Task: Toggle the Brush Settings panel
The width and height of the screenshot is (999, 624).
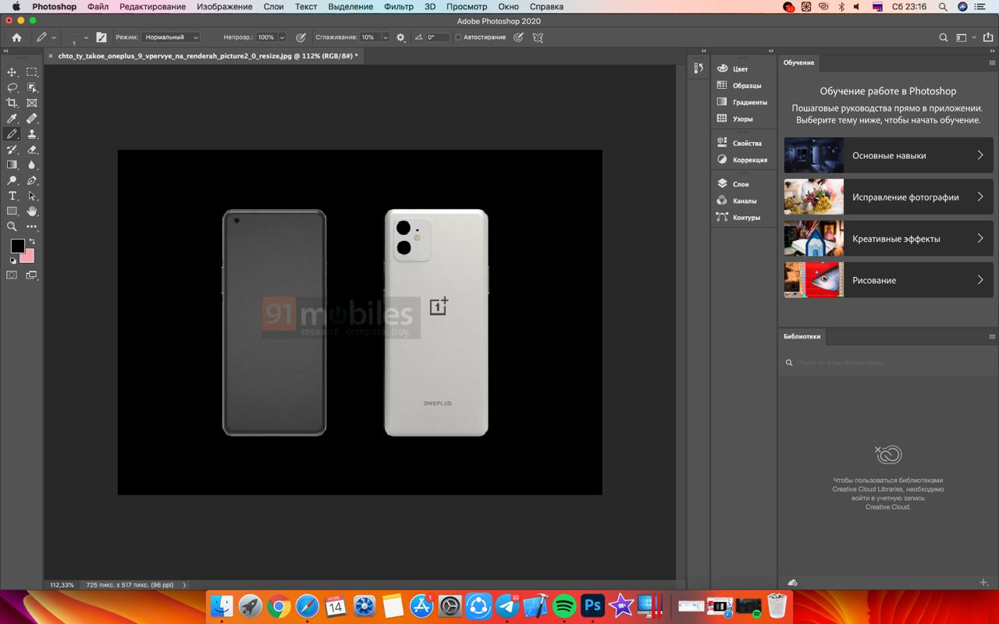Action: coord(101,37)
